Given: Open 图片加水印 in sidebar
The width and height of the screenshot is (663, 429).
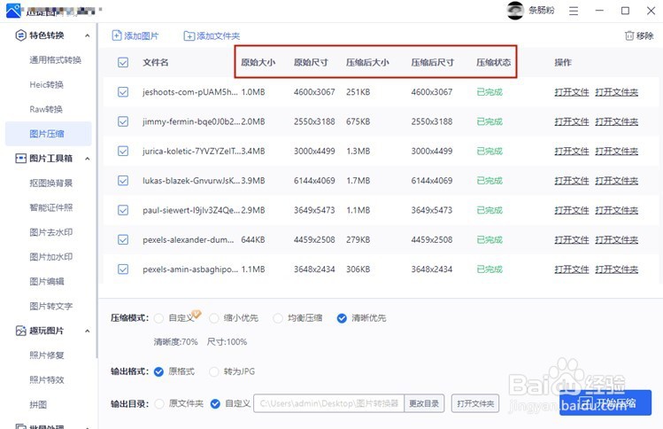Looking at the screenshot, I should [50, 257].
